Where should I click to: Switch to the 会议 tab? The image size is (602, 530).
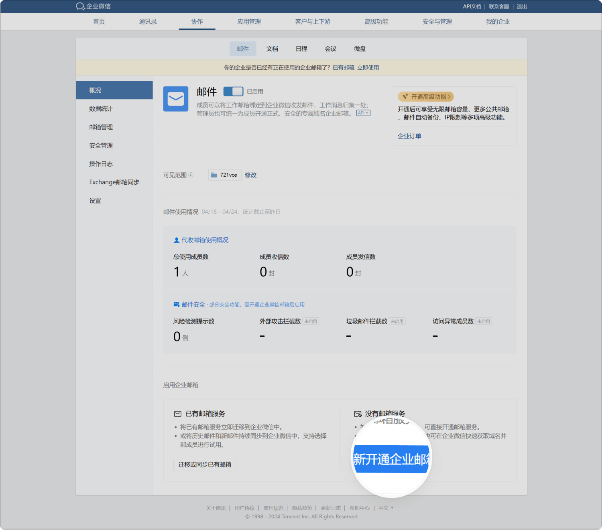[331, 49]
